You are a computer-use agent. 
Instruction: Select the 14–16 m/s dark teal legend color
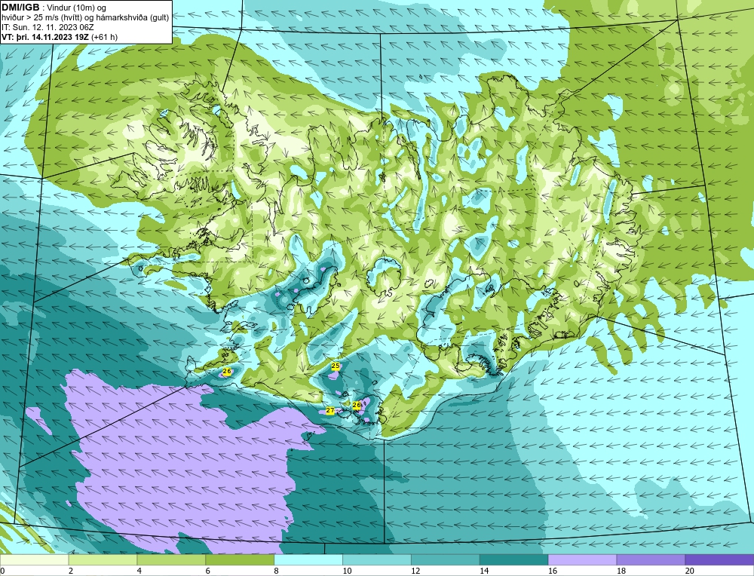pyautogui.click(x=514, y=559)
